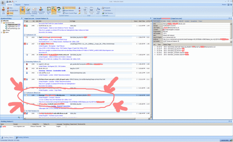Image resolution: width=233 pixels, height=142 pixels.
Task: Open the Exceptions tab in Visit Detail
Action: (194, 21)
